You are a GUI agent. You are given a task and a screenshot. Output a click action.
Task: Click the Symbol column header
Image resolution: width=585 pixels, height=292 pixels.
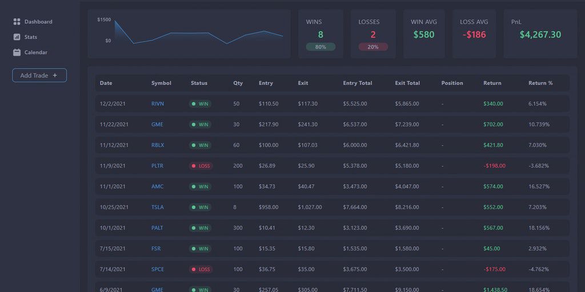[x=161, y=83]
